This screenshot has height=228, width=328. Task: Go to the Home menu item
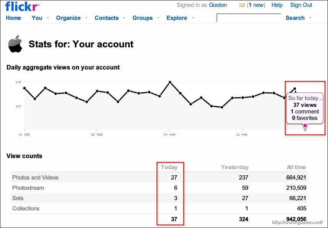click(x=13, y=18)
